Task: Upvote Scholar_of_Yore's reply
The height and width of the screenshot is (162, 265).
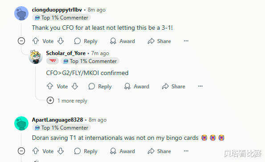Action: [50, 86]
